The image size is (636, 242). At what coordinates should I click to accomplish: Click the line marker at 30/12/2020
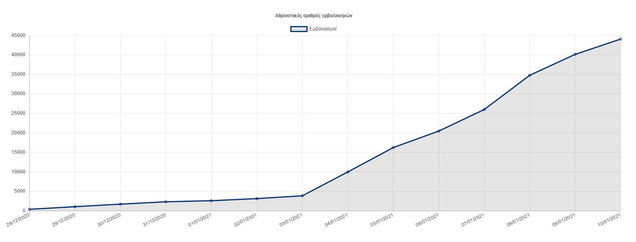120,204
